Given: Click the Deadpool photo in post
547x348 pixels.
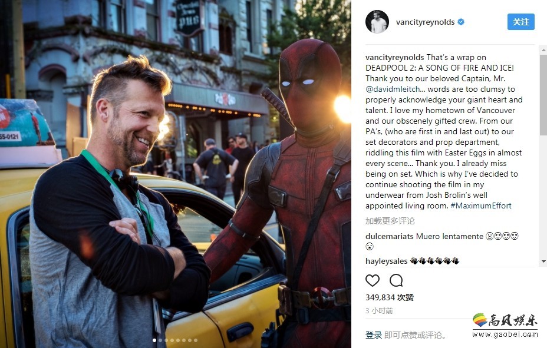Looking at the screenshot, I should [x=176, y=174].
